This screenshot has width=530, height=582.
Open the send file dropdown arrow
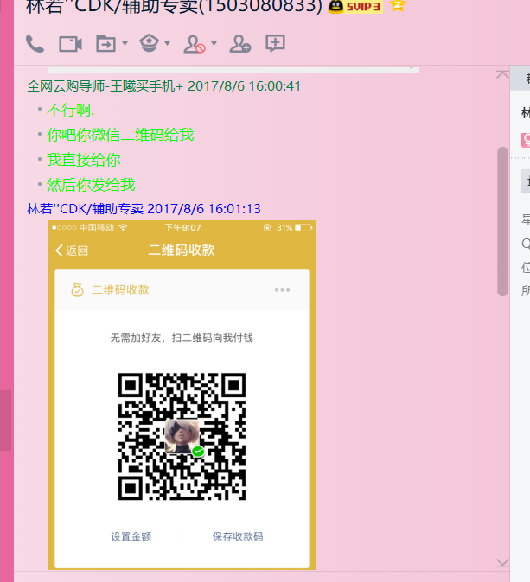coord(125,43)
